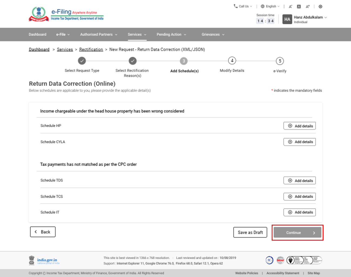This screenshot has width=351, height=277.
Task: Click the HA user avatar
Action: (287, 19)
